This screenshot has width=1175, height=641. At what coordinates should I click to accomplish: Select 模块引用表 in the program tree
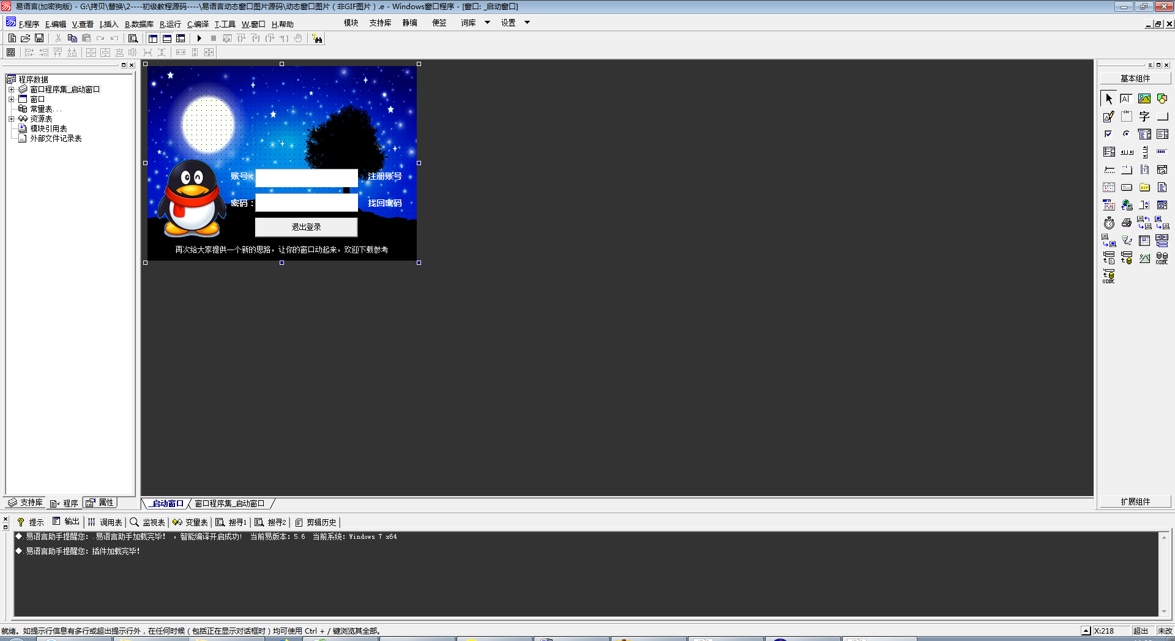tap(48, 128)
